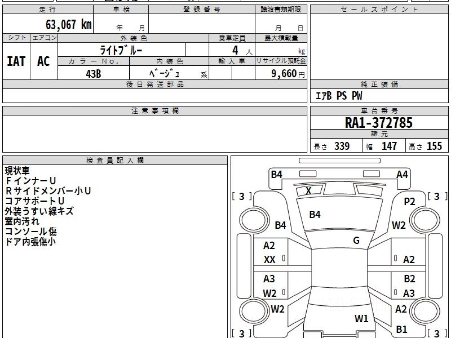Select the exterior color ライトブルー
Screen dimensions: 451x338
pos(121,50)
